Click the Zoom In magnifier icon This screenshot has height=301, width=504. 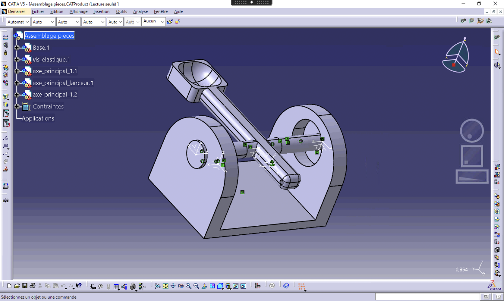click(x=189, y=286)
